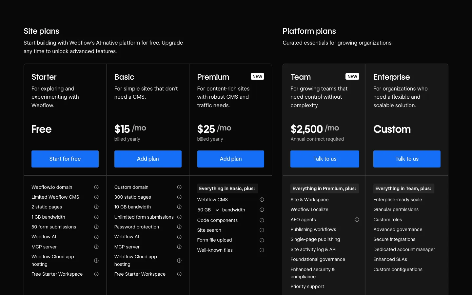This screenshot has height=295, width=472.
Task: Open info icon for 2 static pages
Action: click(x=96, y=207)
